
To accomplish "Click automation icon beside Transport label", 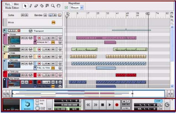I will pos(30,31).
